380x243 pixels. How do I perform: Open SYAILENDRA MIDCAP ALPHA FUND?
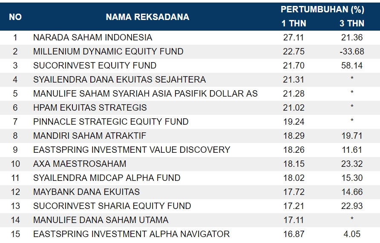(107, 178)
